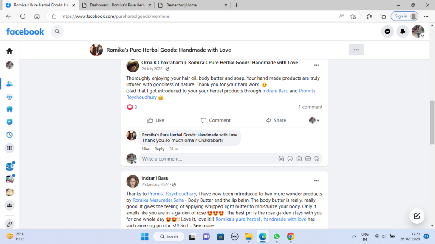Image resolution: width=435 pixels, height=244 pixels.
Task: Open options for Orna R Chakrabarti post
Action: [x=316, y=65]
